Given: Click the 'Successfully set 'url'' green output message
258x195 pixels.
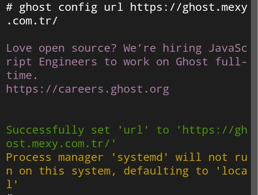Looking at the screenshot, I should pos(127,137).
